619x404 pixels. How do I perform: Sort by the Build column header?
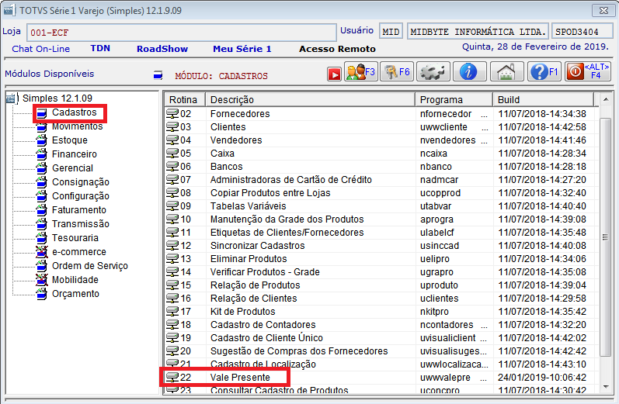click(543, 100)
